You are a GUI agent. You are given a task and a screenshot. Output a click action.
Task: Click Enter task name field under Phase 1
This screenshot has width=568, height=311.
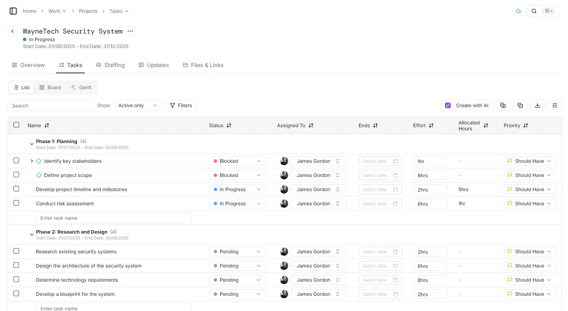tap(114, 218)
